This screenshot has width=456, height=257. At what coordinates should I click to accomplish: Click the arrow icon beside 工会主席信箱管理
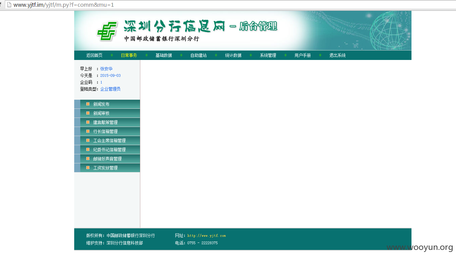pyautogui.click(x=88, y=140)
